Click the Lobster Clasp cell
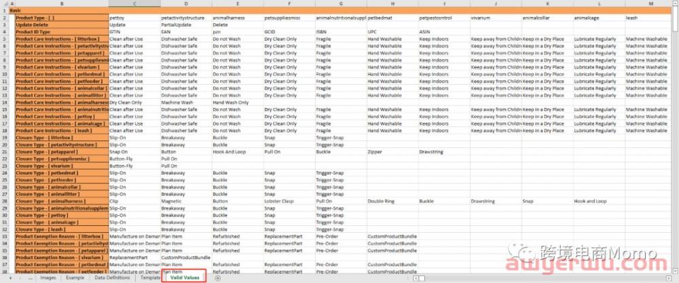The height and width of the screenshot is (283, 679). 289,201
